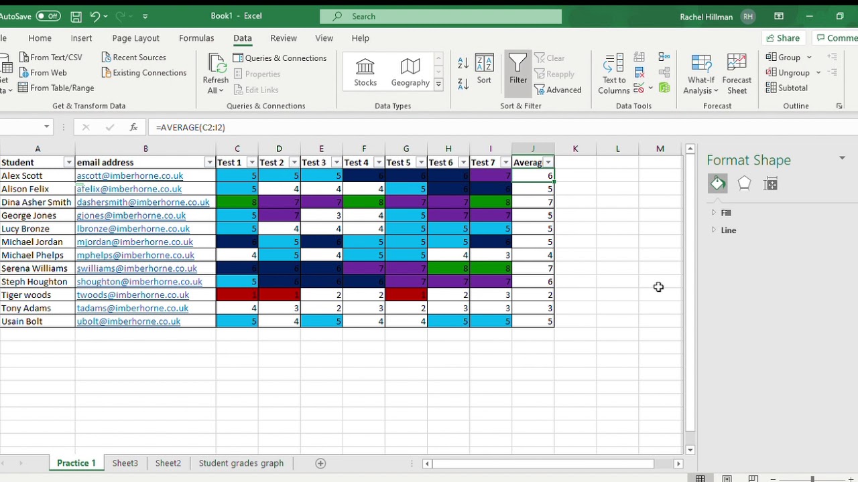Screen dimensions: 858x482
Task: Click the Insert Function fx icon
Action: 133,127
